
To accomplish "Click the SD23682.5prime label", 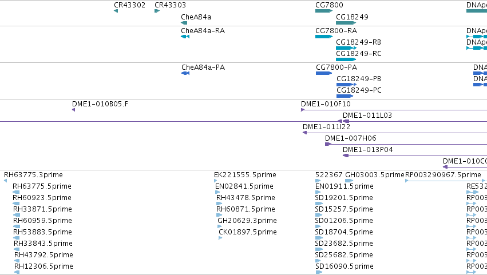I will click(x=344, y=244).
